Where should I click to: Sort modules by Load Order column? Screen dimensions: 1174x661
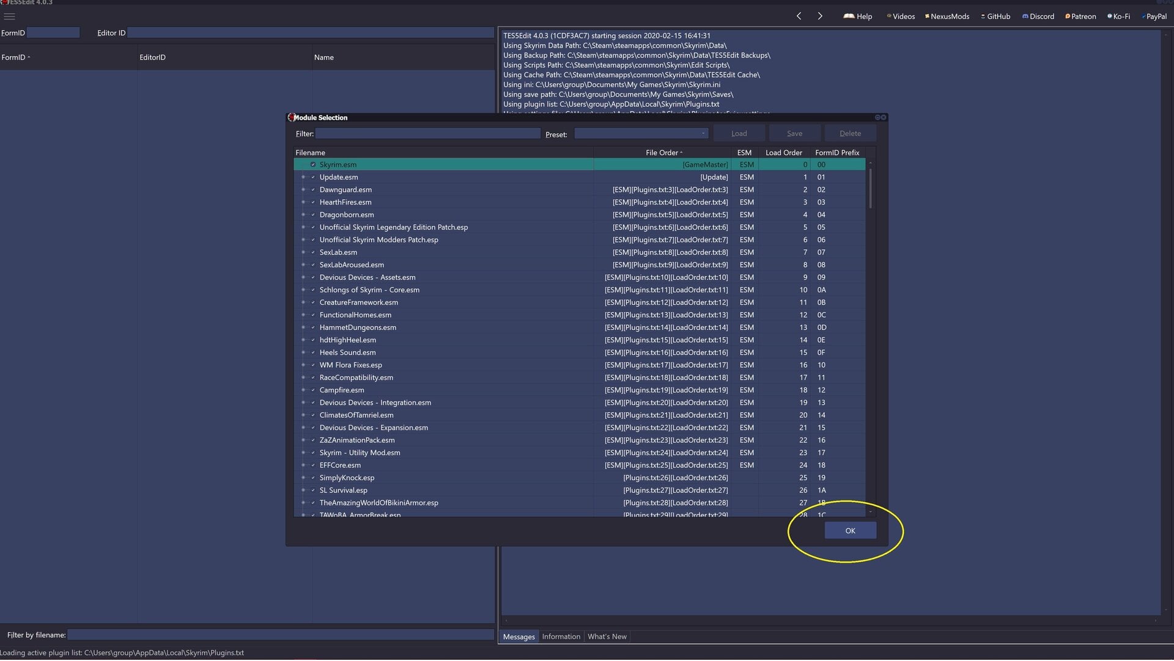point(783,153)
